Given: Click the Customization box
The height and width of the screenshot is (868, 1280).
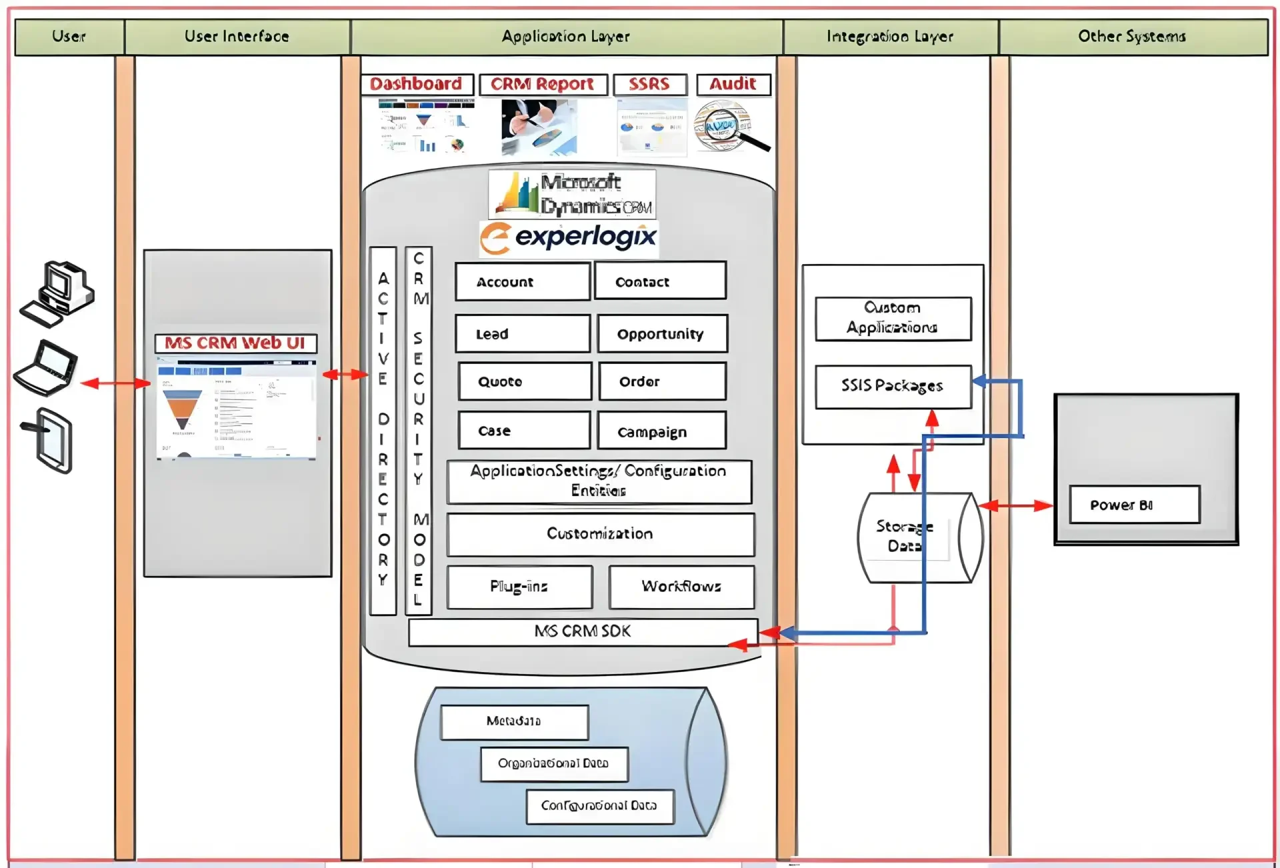Looking at the screenshot, I should tap(601, 534).
